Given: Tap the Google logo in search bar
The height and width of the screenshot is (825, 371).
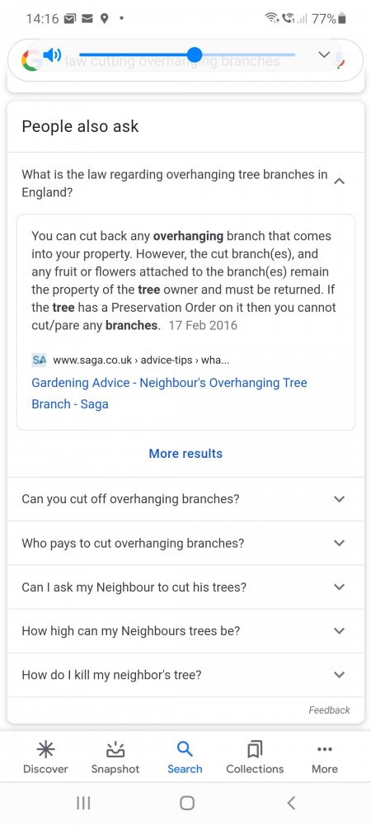Looking at the screenshot, I should coord(31,60).
